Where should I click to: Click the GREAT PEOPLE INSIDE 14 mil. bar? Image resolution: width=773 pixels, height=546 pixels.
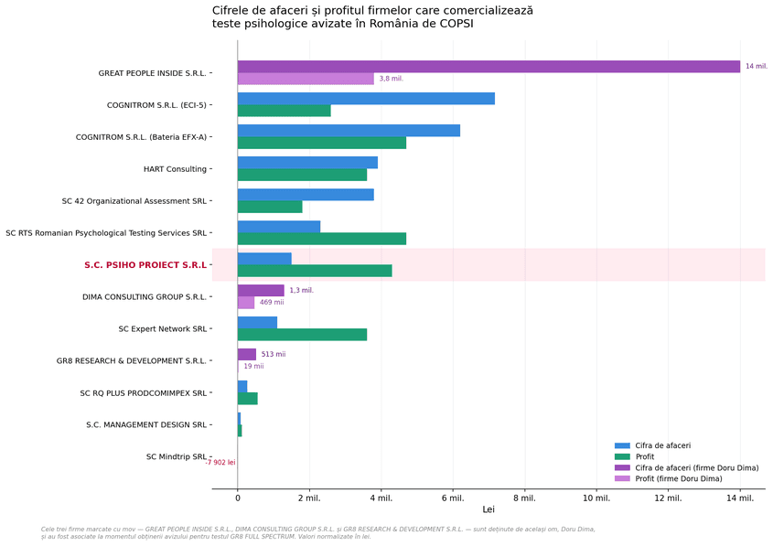click(x=489, y=67)
